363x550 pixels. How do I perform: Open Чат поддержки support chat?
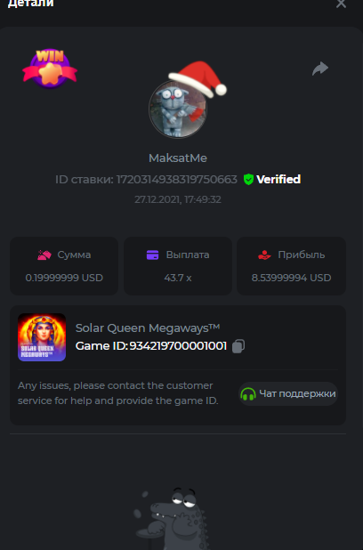click(x=288, y=394)
